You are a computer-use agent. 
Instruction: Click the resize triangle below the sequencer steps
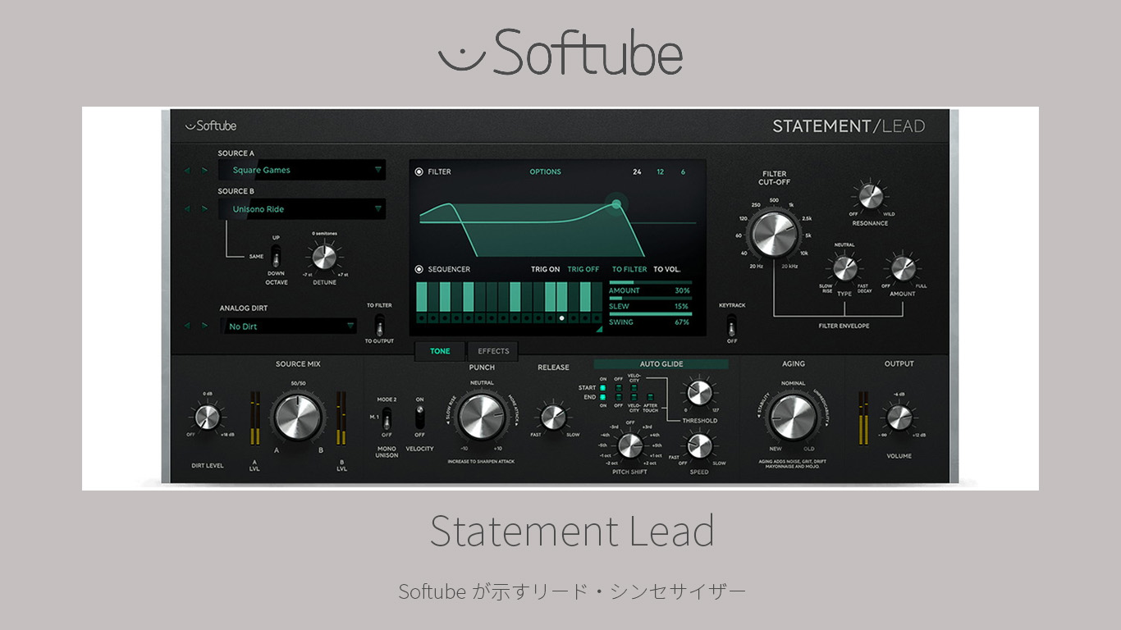pyautogui.click(x=598, y=329)
